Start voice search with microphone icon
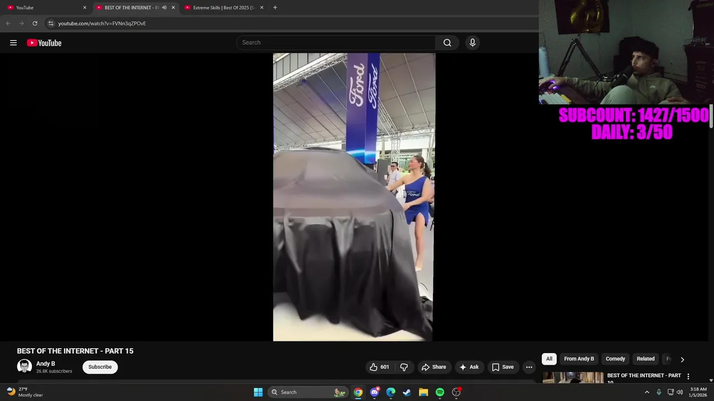 [x=472, y=43]
